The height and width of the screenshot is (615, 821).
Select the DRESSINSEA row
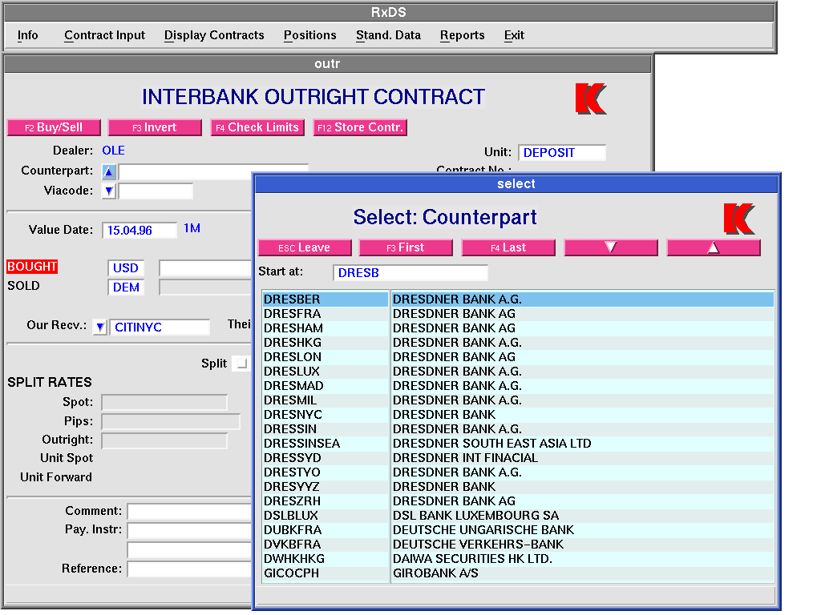(x=518, y=444)
